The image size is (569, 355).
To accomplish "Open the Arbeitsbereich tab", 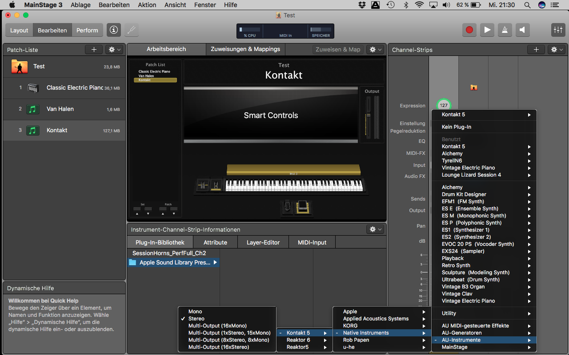I will pos(166,49).
